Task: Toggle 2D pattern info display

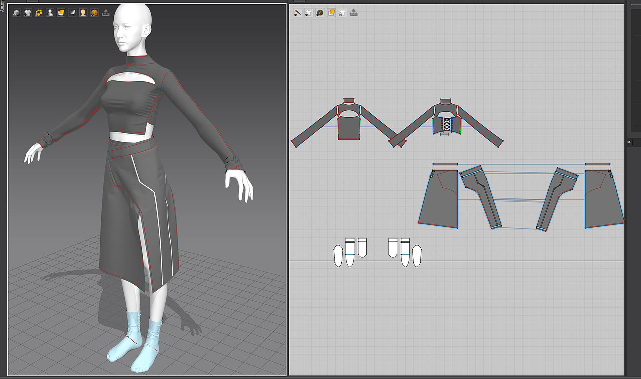Action: coord(320,13)
